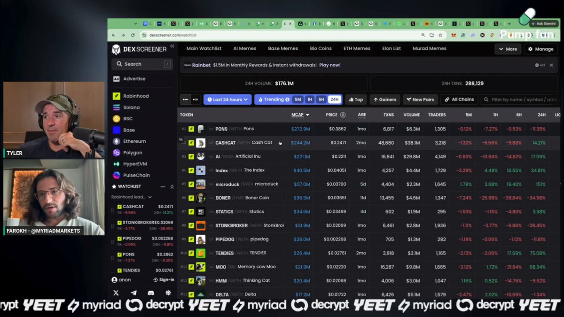The height and width of the screenshot is (317, 564).
Task: Open a new browser tab with the plus icon
Action: (x=509, y=23)
